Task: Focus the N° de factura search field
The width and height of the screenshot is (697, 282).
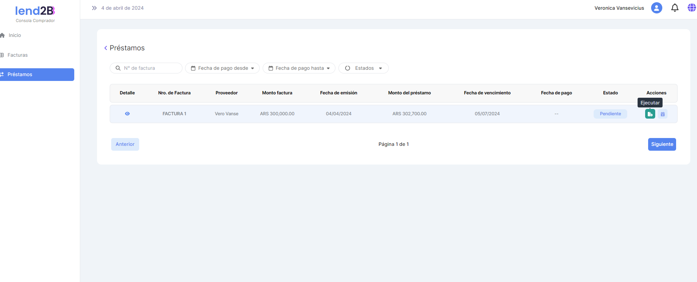Action: click(149, 68)
